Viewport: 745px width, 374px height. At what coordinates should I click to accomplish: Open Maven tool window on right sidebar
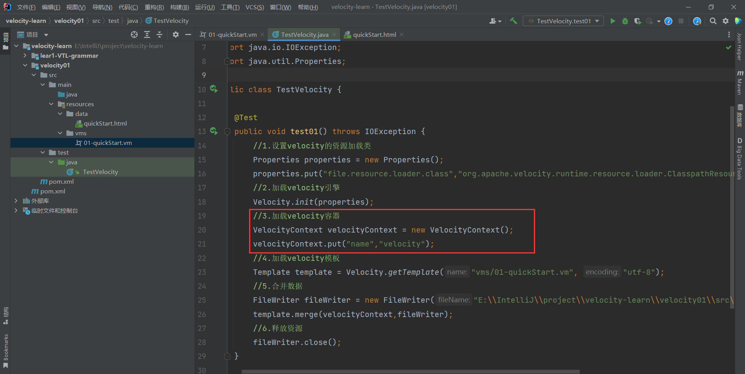[x=740, y=83]
